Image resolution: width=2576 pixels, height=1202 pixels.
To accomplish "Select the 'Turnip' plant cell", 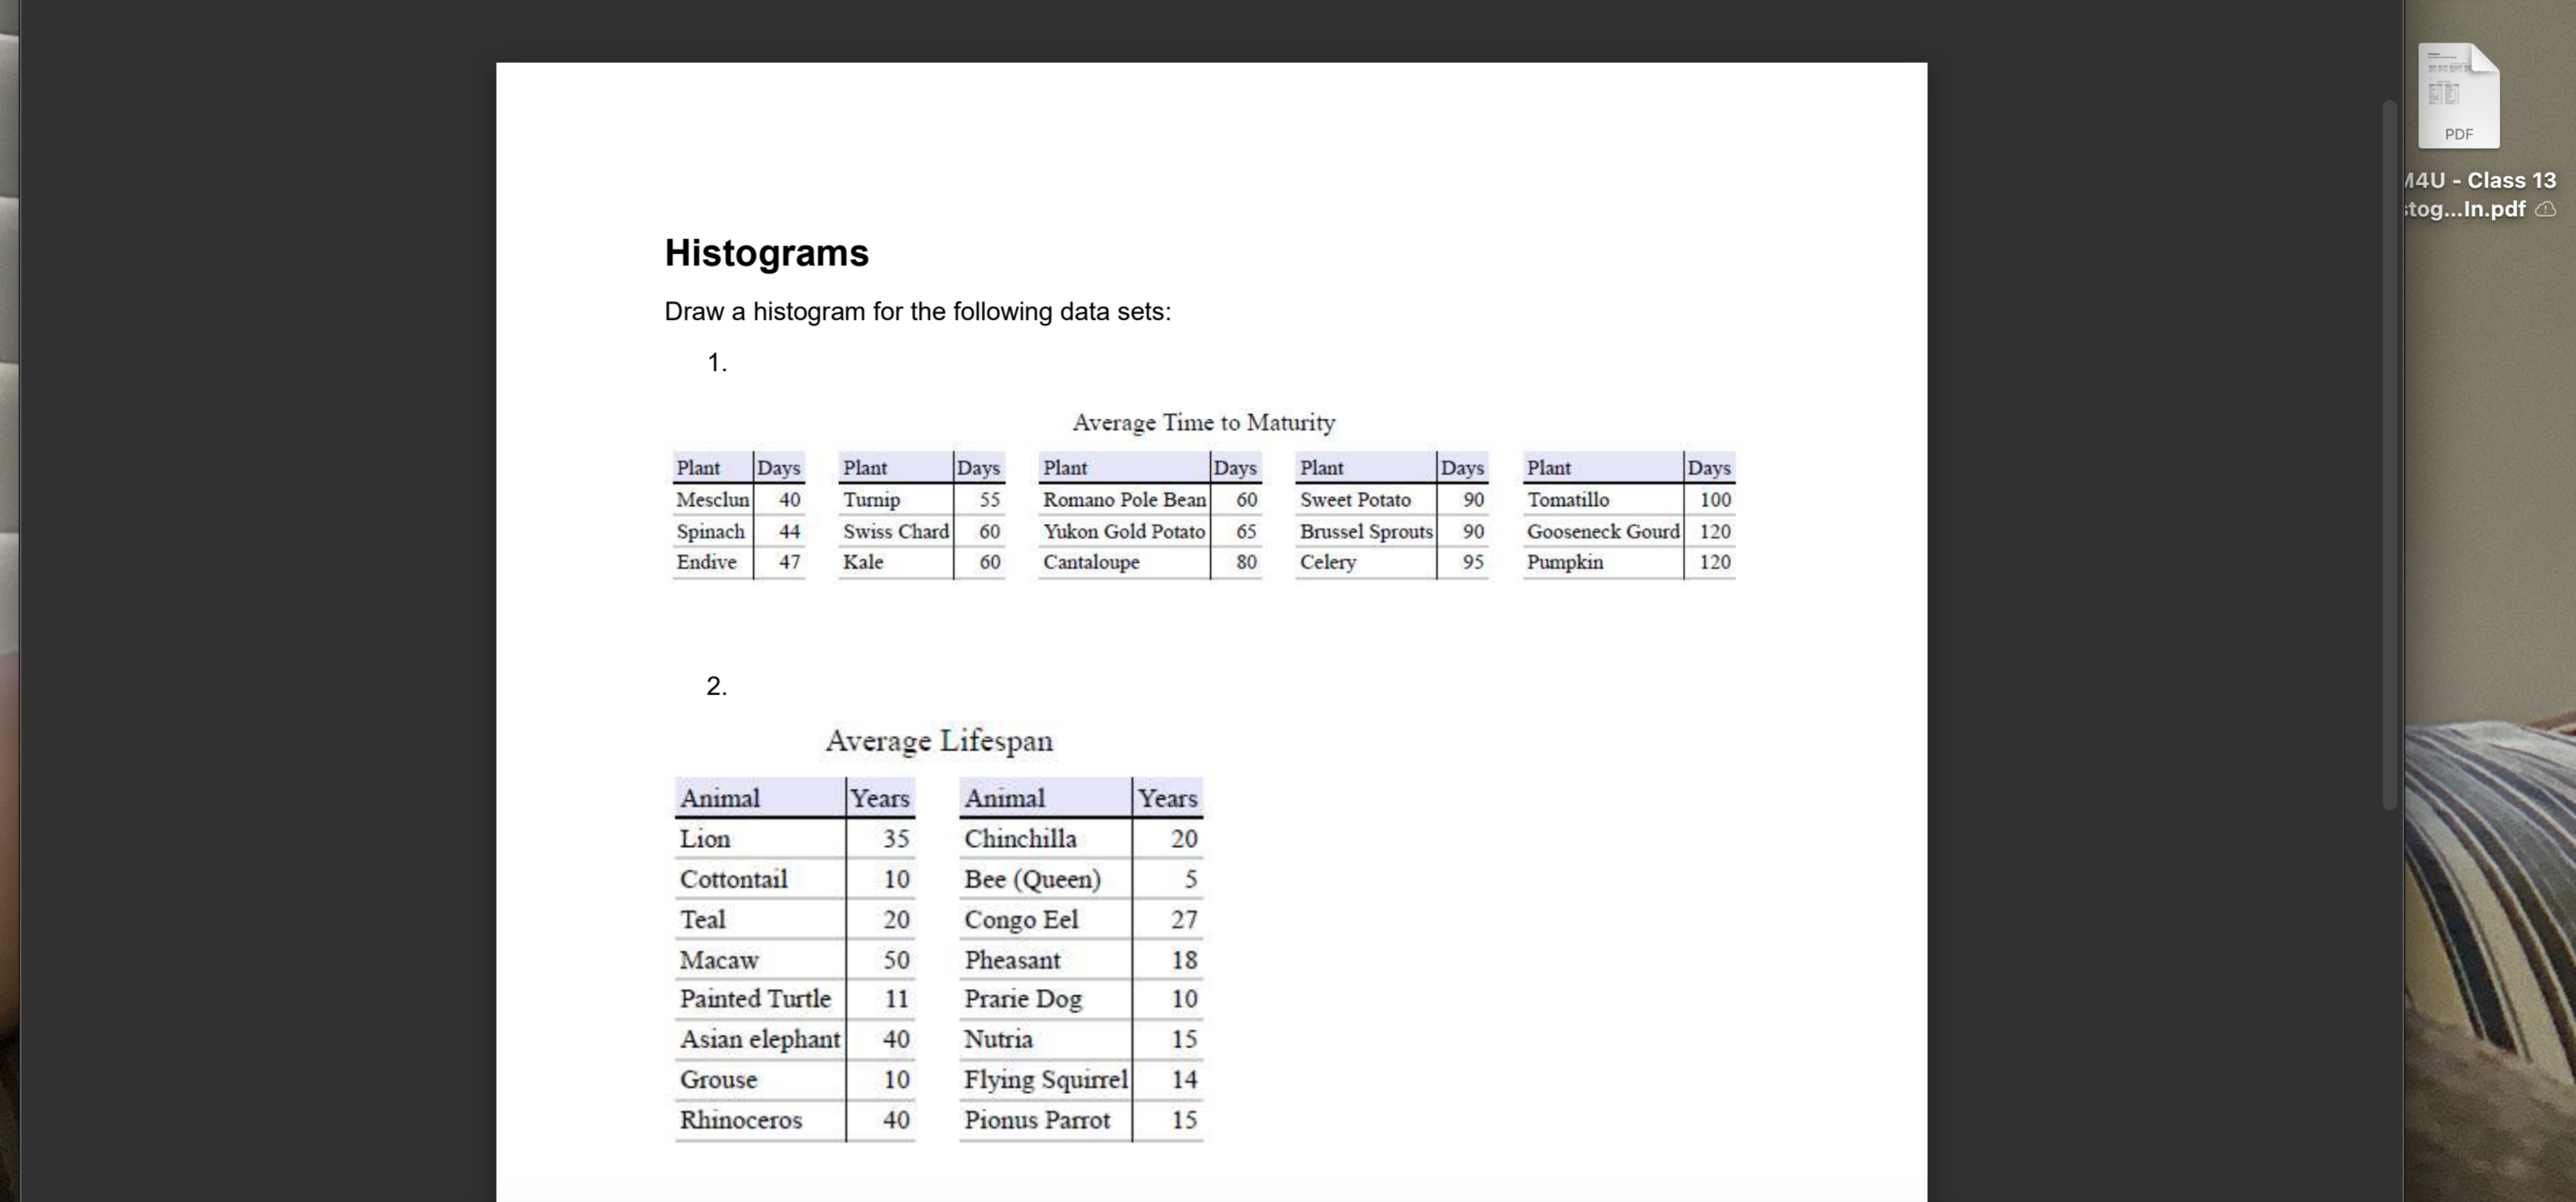I will tap(895, 499).
